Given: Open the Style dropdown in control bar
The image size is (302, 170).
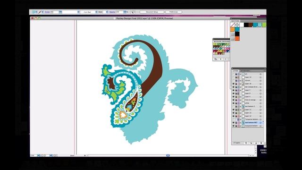Looking at the screenshot, I should coord(107,12).
